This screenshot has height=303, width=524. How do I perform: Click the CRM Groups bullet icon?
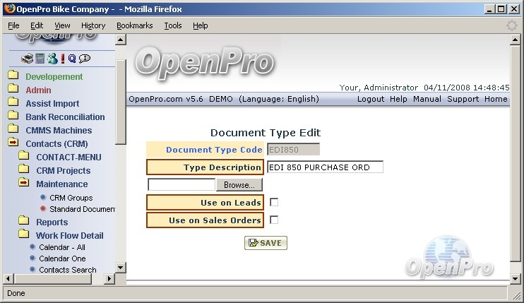click(x=43, y=198)
